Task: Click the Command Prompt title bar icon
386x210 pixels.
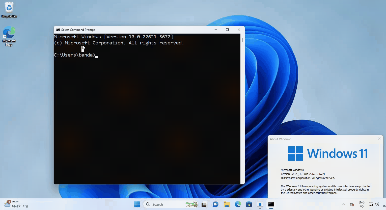Action: coord(58,30)
